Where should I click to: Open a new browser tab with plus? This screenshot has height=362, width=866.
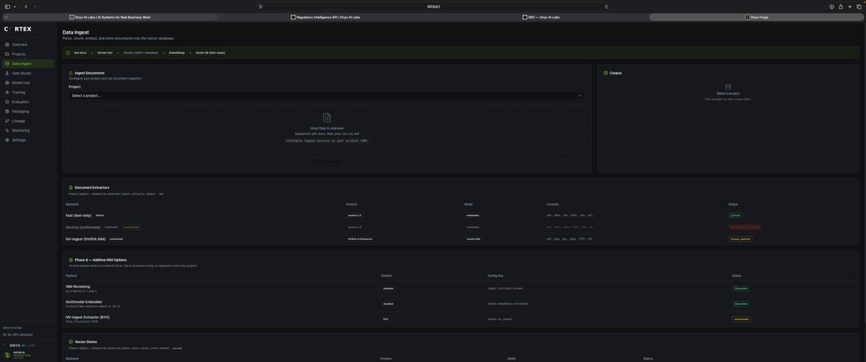click(x=850, y=7)
